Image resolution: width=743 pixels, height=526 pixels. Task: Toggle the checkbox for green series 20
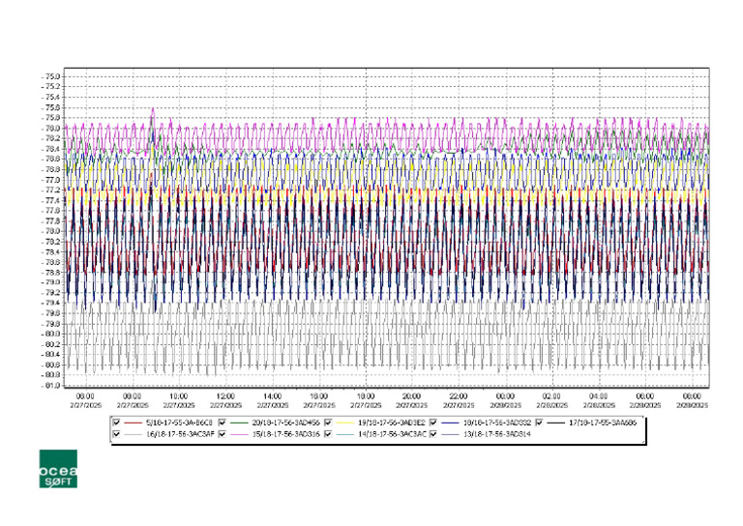[x=223, y=423]
